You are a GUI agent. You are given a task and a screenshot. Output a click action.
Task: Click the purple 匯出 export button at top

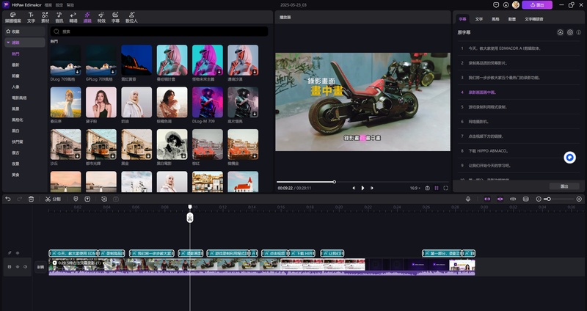click(x=537, y=5)
